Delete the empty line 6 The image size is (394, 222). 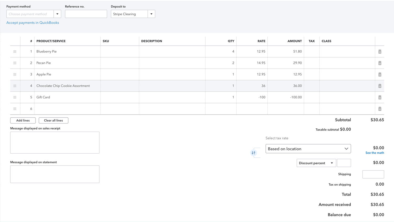point(380,109)
